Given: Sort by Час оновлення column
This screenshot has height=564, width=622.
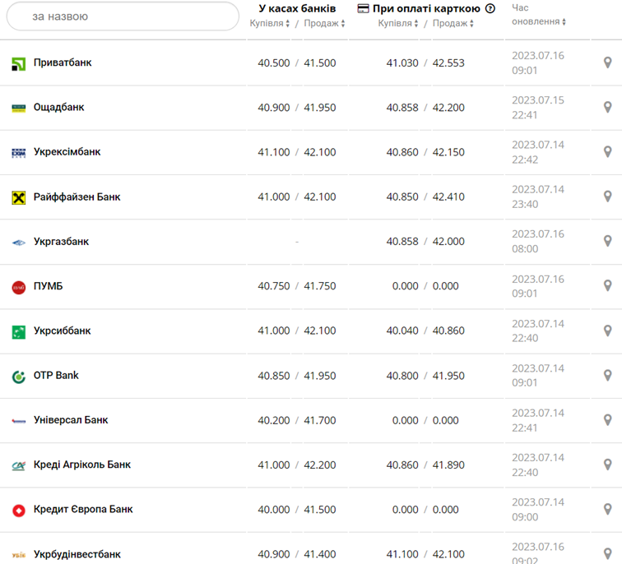Looking at the screenshot, I should click(538, 21).
